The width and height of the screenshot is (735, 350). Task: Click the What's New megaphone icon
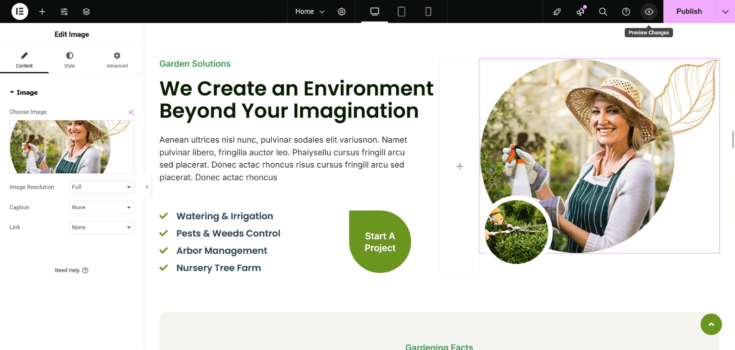click(580, 11)
